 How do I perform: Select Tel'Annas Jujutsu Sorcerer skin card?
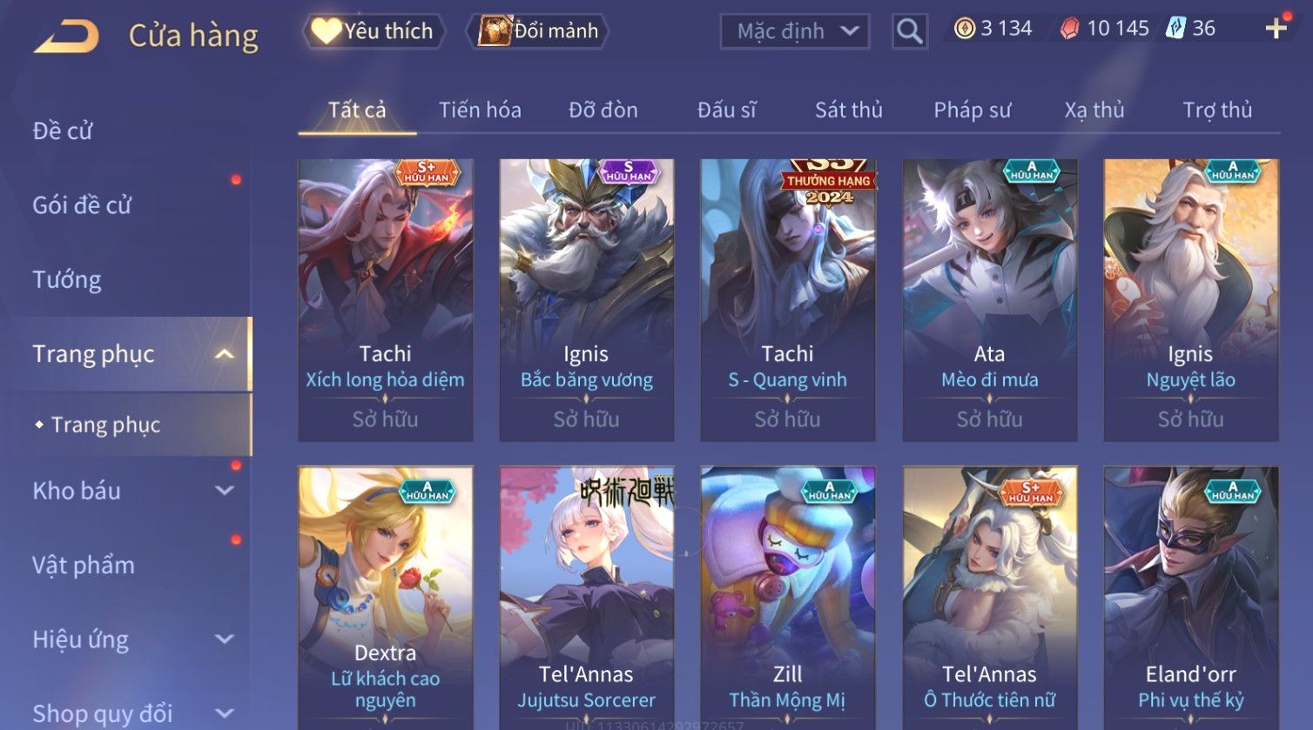tap(587, 598)
